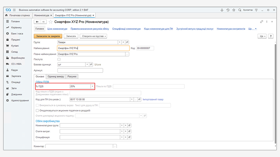Switch to the Одиниці виміру tab
This screenshot has height=157, width=280.
(x=56, y=76)
